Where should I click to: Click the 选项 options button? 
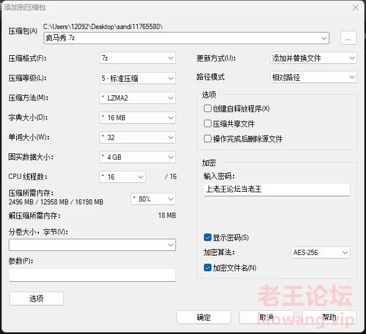click(x=37, y=299)
